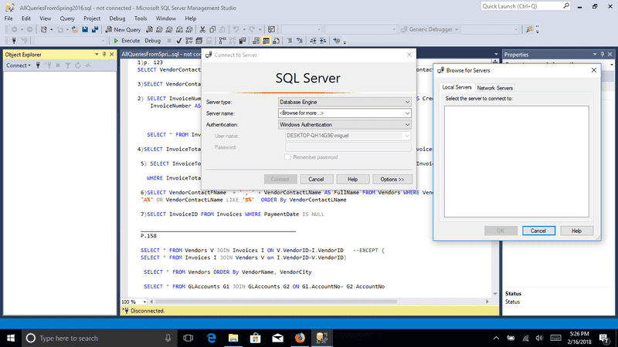Open the Tools menu
This screenshot has width=618, height=347.
(141, 17)
